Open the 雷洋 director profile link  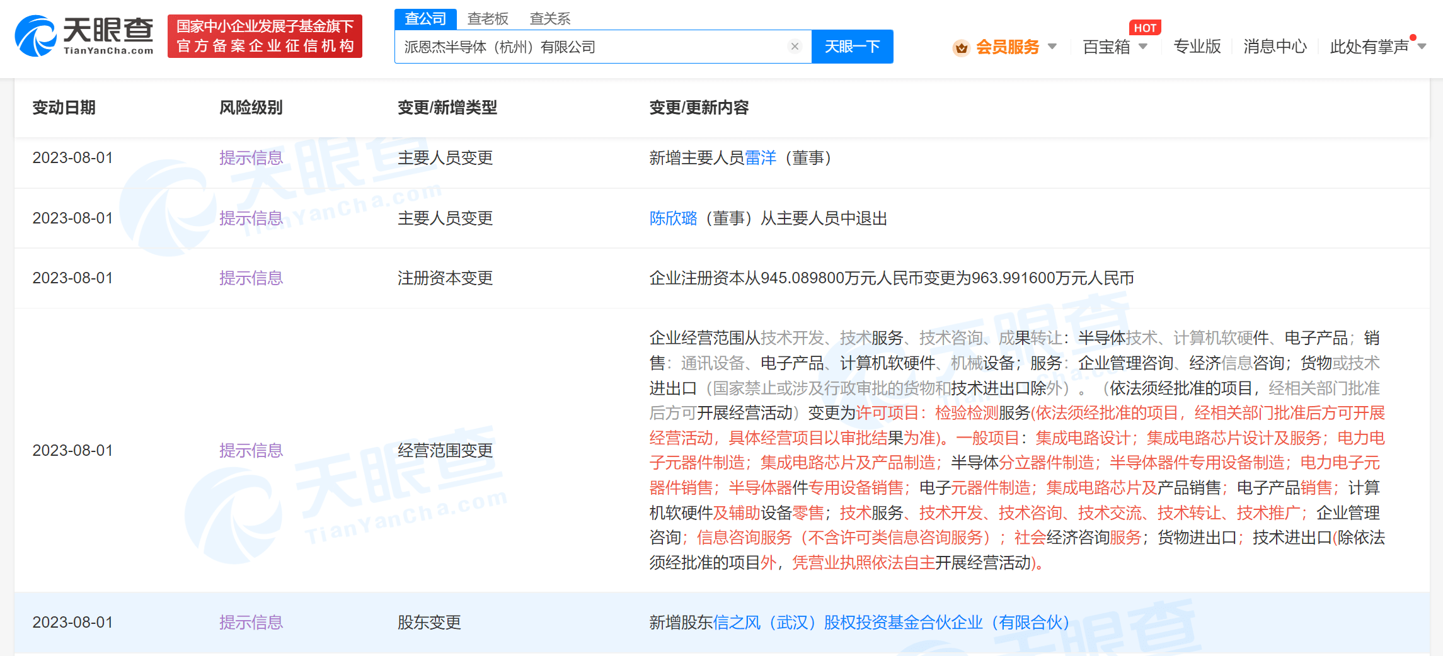click(761, 158)
